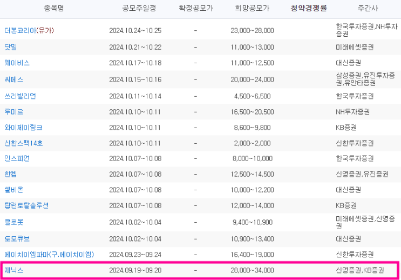
Task: Click the price range 16,400~19,000
Action: (252, 255)
